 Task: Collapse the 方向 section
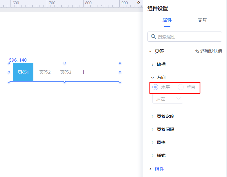coord(152,78)
